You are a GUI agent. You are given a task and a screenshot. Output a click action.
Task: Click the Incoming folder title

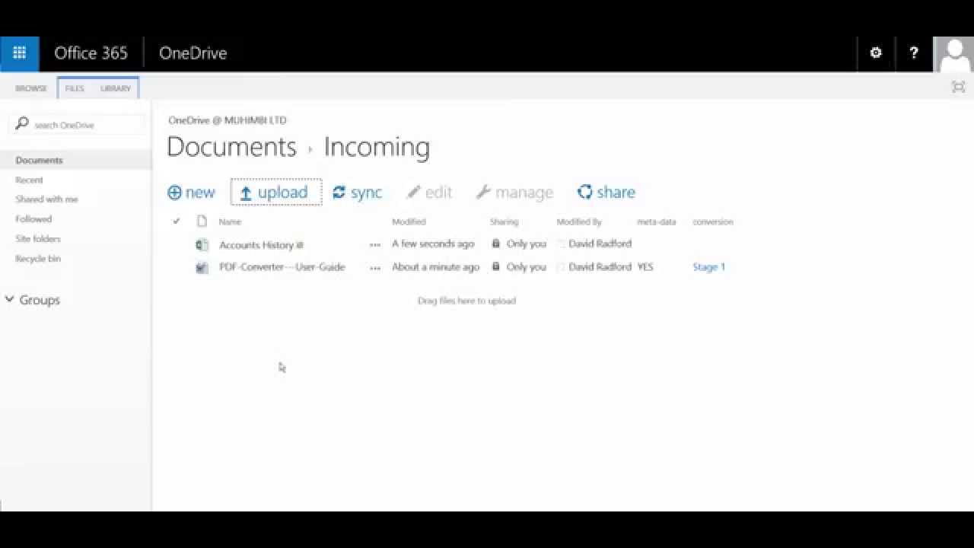point(377,147)
